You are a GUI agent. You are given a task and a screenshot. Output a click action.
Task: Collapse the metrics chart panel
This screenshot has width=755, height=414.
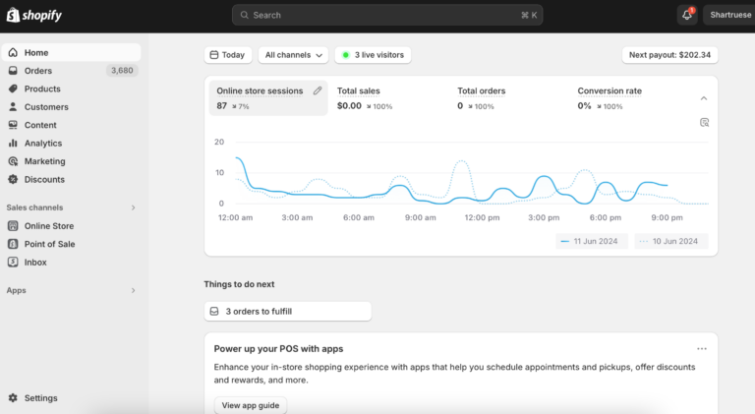[x=704, y=98]
